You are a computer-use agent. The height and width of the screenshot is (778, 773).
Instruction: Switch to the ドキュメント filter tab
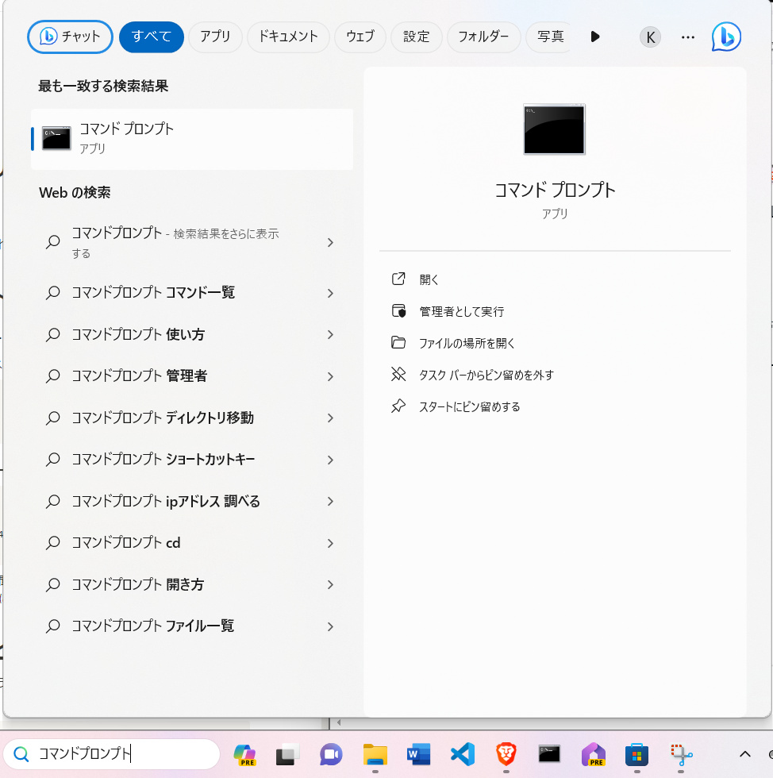tap(287, 37)
